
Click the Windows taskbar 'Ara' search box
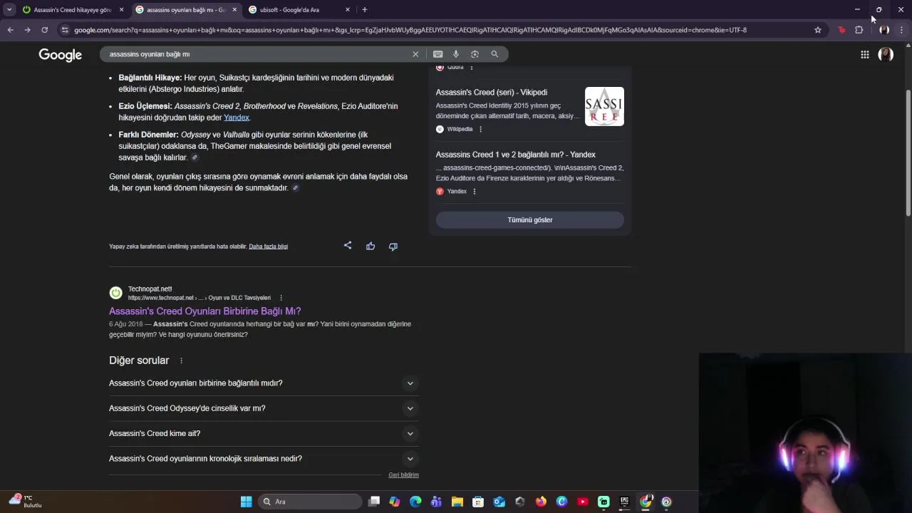[309, 502]
